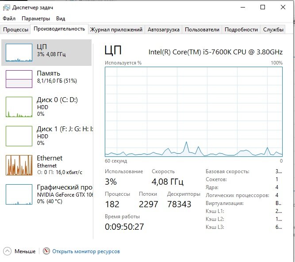
Task: Go to the Автозагрузка tab
Action: coord(163,30)
